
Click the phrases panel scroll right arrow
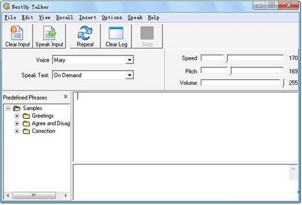(x=65, y=195)
